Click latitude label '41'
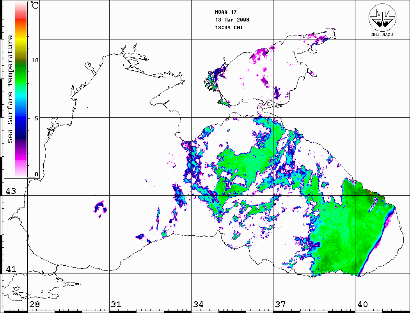The width and height of the screenshot is (410, 313). [11, 269]
